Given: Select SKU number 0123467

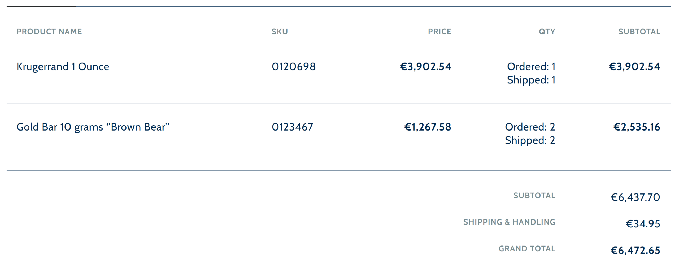Looking at the screenshot, I should (x=292, y=127).
